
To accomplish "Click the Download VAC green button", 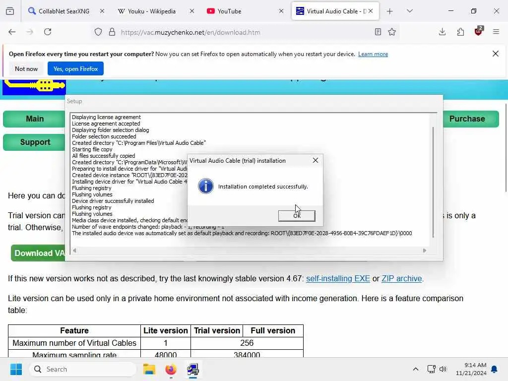I will pos(38,253).
